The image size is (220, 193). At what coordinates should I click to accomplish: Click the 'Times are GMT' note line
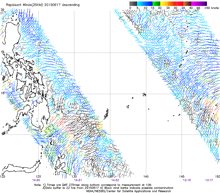click(93, 185)
